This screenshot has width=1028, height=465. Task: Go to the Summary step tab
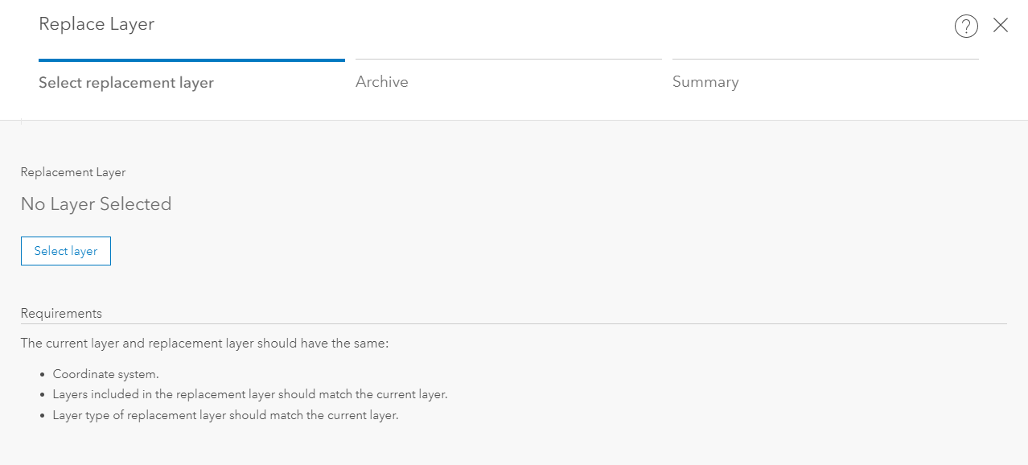point(705,82)
